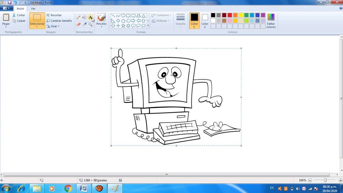
Task: Open the Pegar dropdown arrow
Action: point(6,27)
